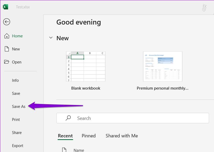
Task: Click the paperclip icon at the top right
Action: click(204, 8)
